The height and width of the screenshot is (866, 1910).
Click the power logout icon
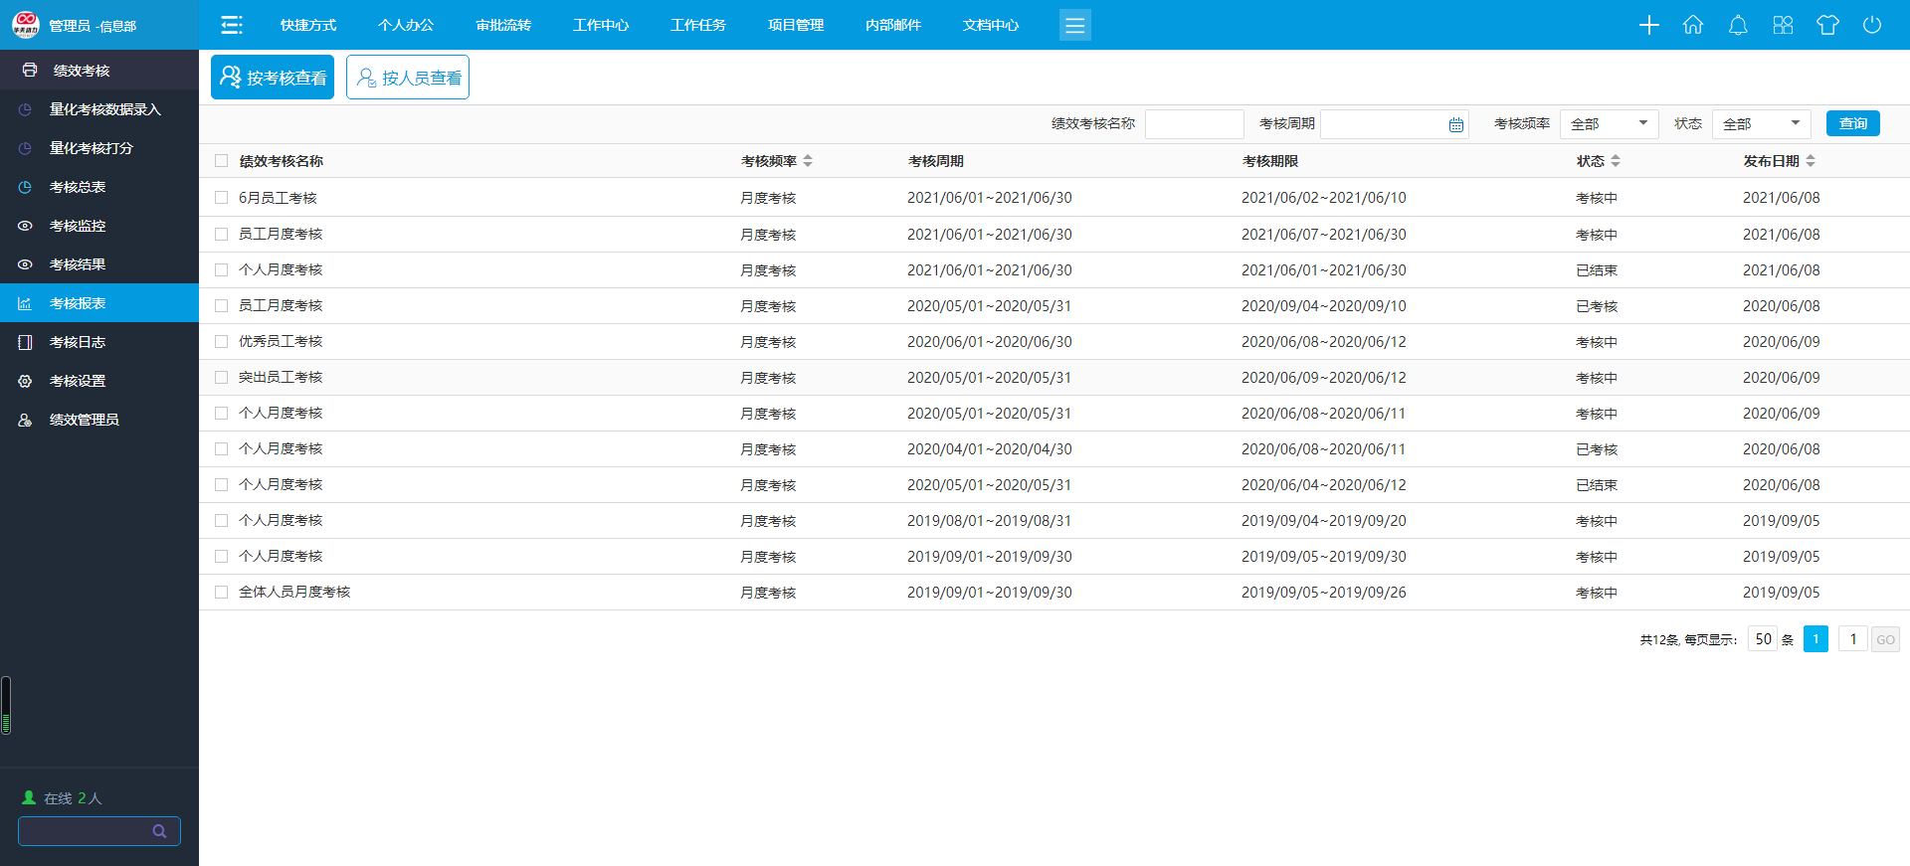(x=1872, y=25)
